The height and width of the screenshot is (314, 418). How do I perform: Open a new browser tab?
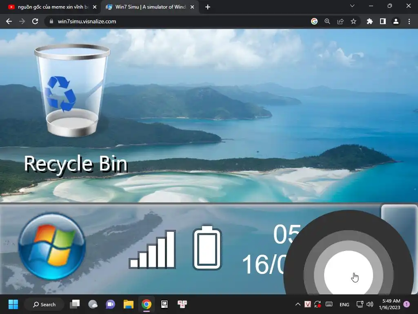208,7
